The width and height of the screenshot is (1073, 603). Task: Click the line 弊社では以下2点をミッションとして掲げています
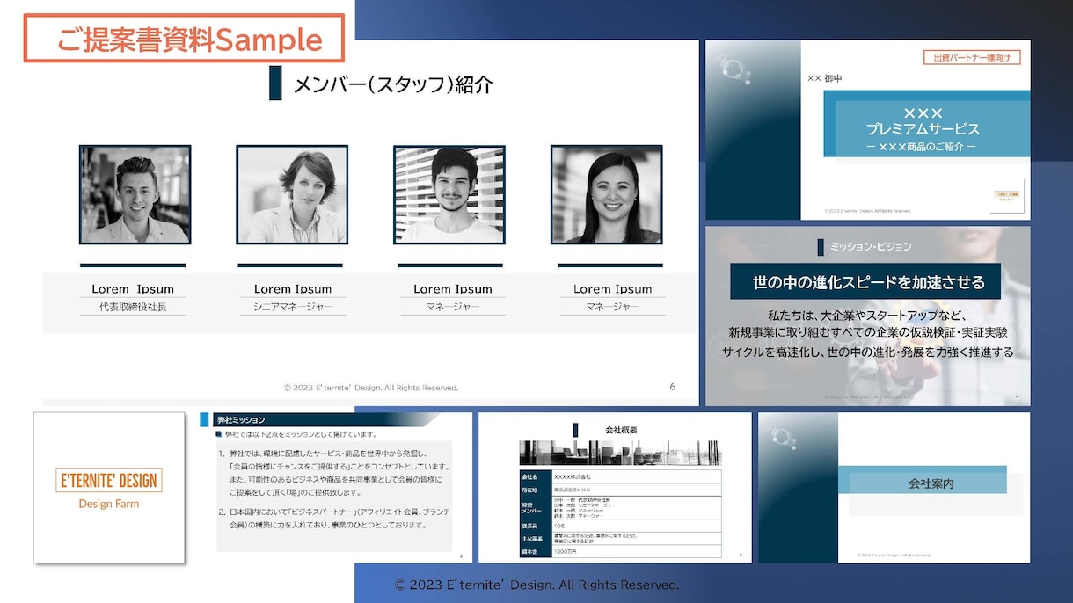[301, 434]
